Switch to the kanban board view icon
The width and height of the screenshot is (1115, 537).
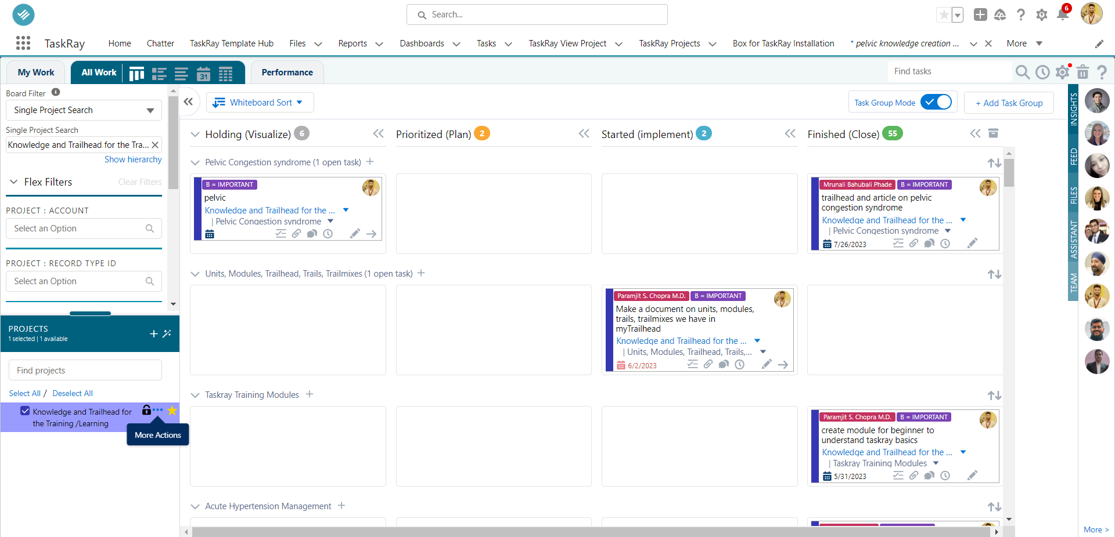click(136, 73)
